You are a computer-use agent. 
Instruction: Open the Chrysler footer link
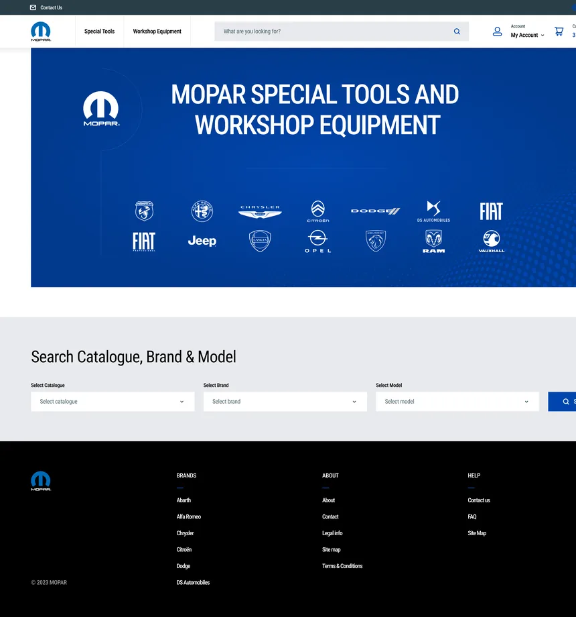click(185, 533)
